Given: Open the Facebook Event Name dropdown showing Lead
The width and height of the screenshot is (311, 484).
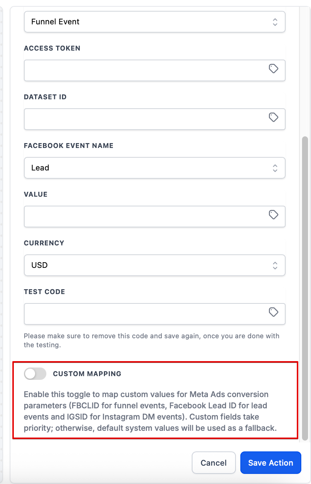Looking at the screenshot, I should pos(154,168).
